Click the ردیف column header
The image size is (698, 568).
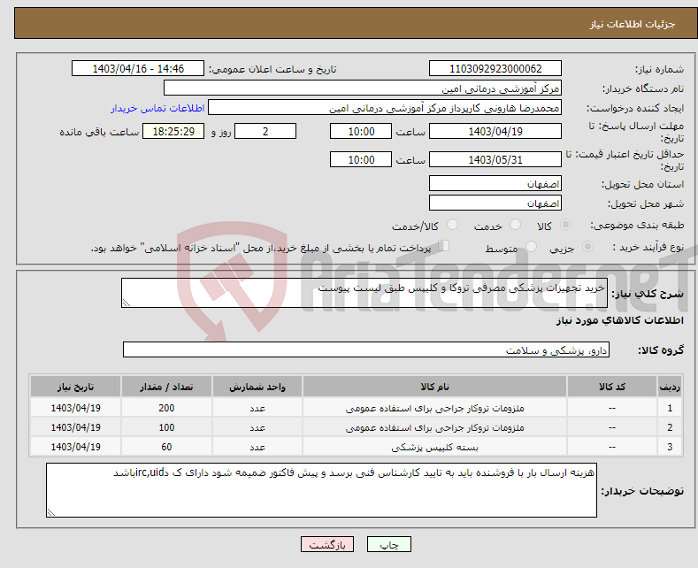[670, 387]
